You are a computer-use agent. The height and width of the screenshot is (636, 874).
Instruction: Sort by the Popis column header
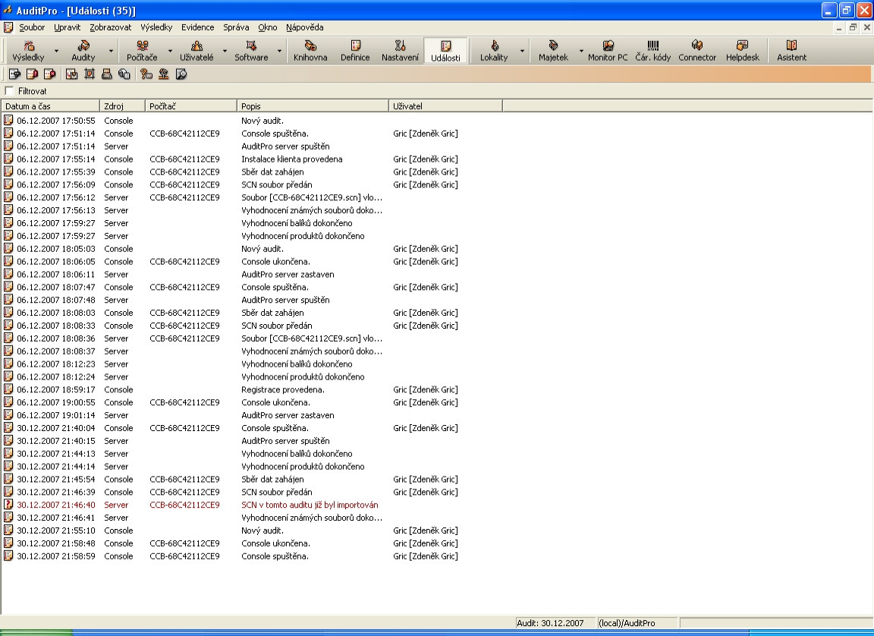(x=313, y=106)
